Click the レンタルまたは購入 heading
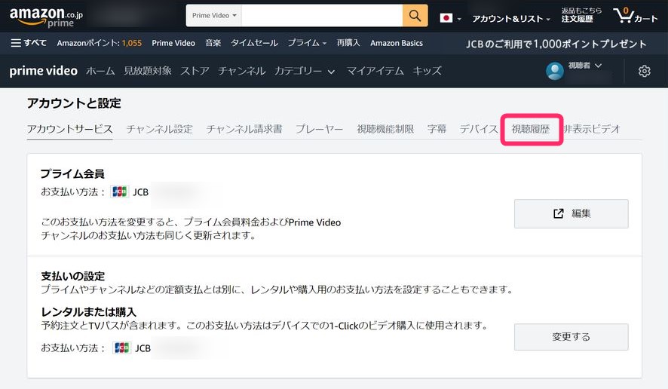This screenshot has height=389, width=668. click(89, 312)
